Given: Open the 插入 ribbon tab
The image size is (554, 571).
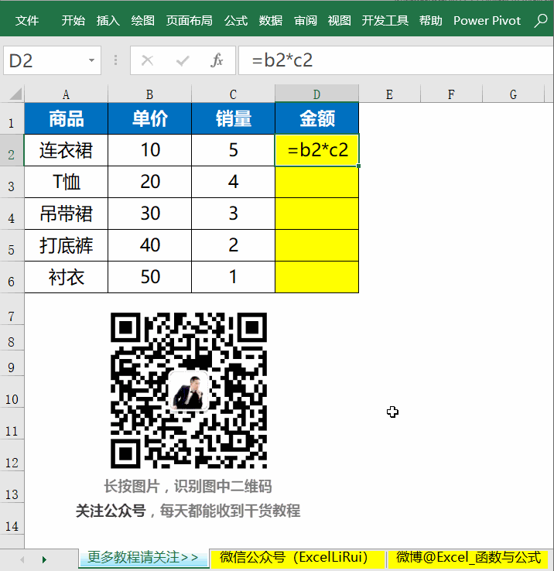Looking at the screenshot, I should tap(108, 21).
